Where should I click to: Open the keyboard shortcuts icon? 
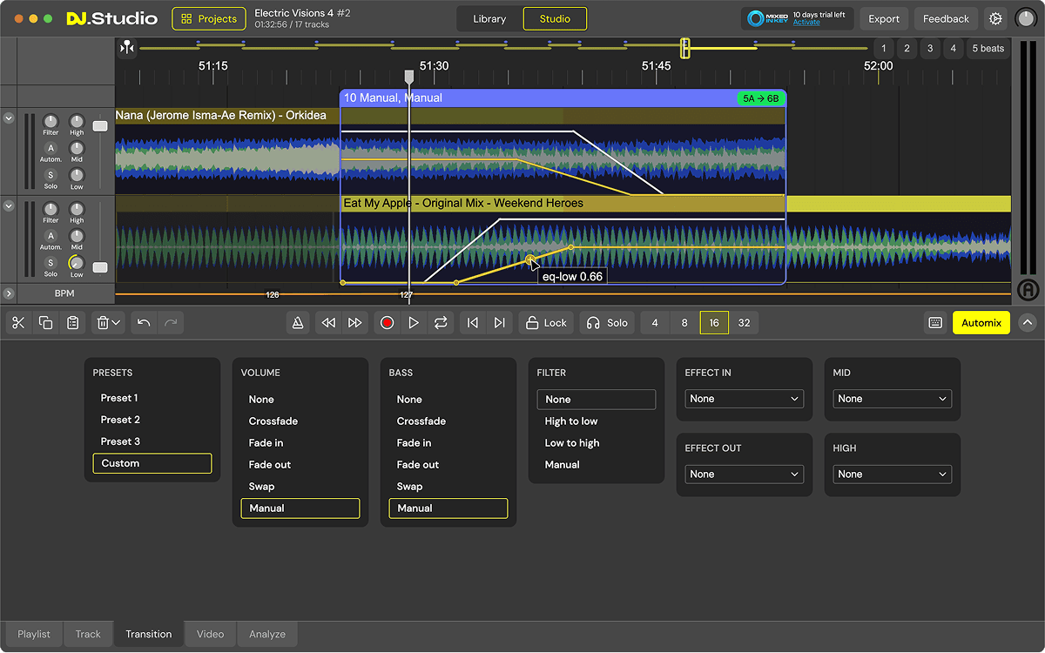(x=935, y=323)
